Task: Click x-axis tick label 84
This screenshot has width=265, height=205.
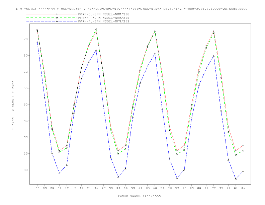Action: (243, 188)
